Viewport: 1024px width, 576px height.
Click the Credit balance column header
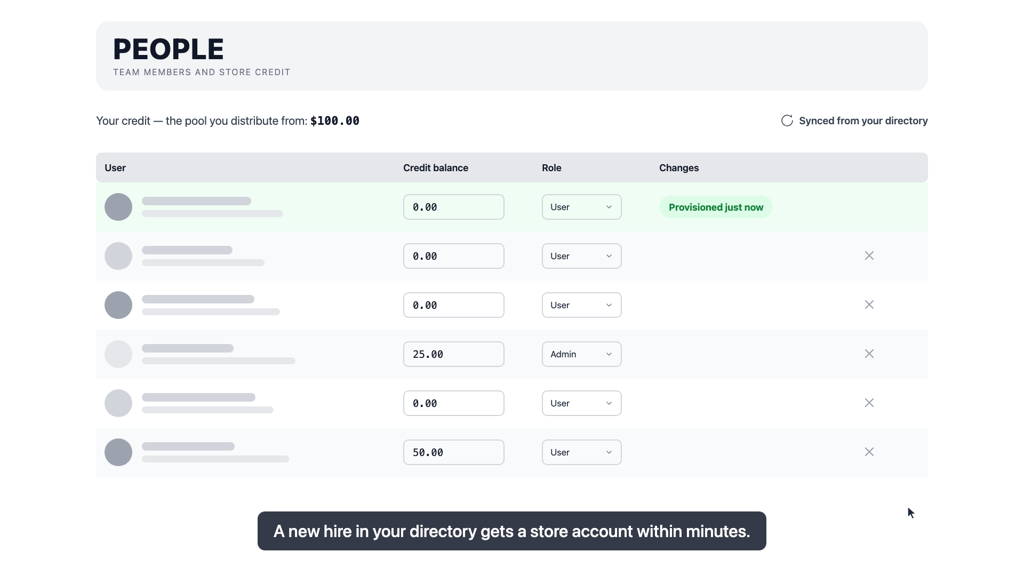[436, 167]
